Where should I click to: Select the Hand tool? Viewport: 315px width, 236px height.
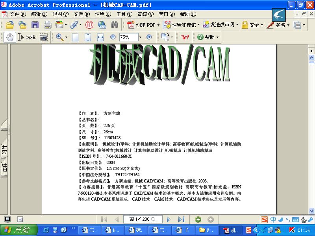(10, 37)
